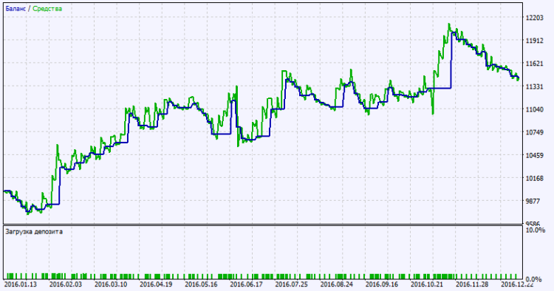Click the 2016.05.16 date label

[x=201, y=284]
